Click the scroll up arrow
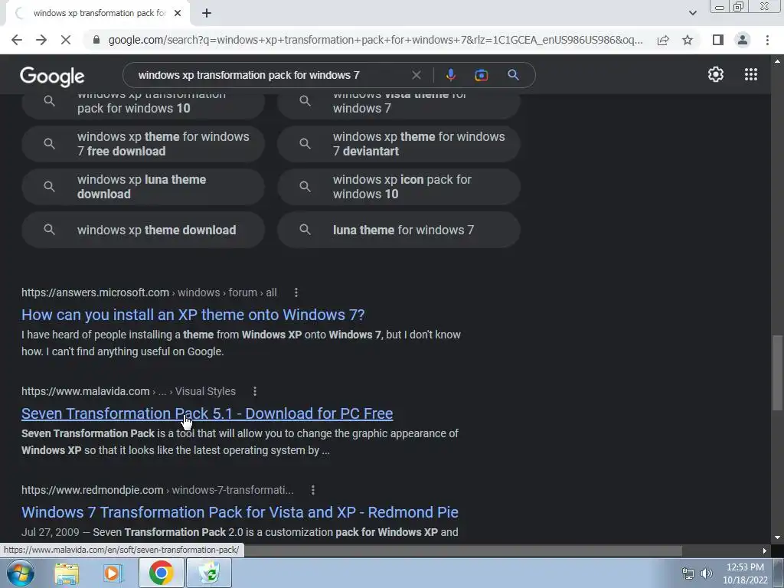Viewport: 784px width, 588px height. click(777, 61)
